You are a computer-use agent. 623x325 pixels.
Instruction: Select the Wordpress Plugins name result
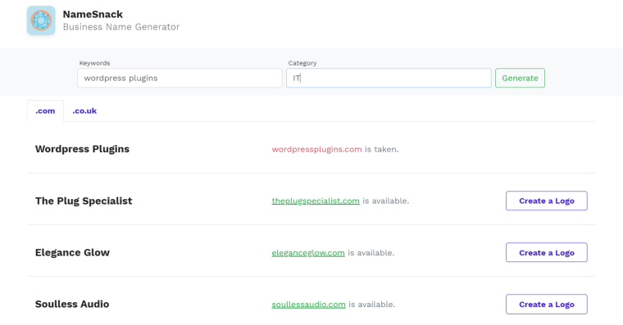(82, 149)
